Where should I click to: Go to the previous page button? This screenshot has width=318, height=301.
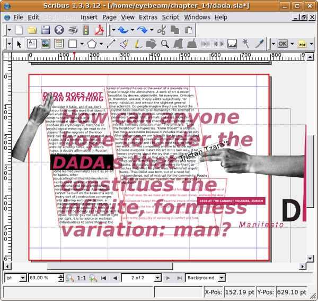coord(115,278)
